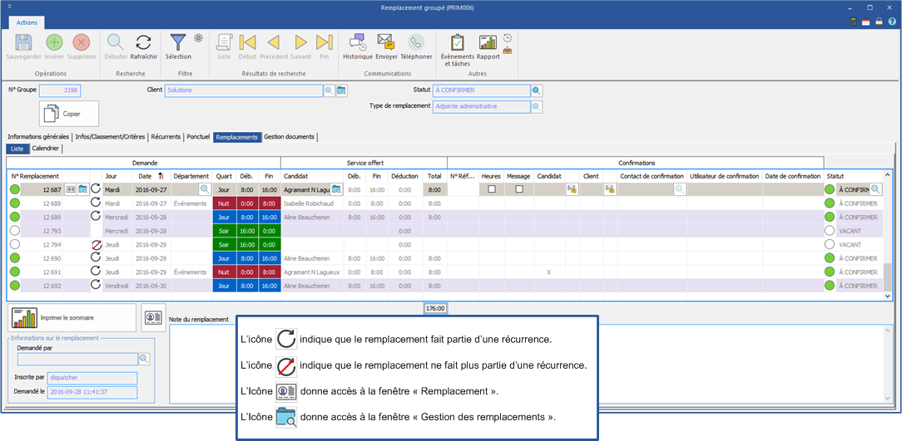
Task: Open the folder-search icon beside Client field
Action: [x=342, y=91]
